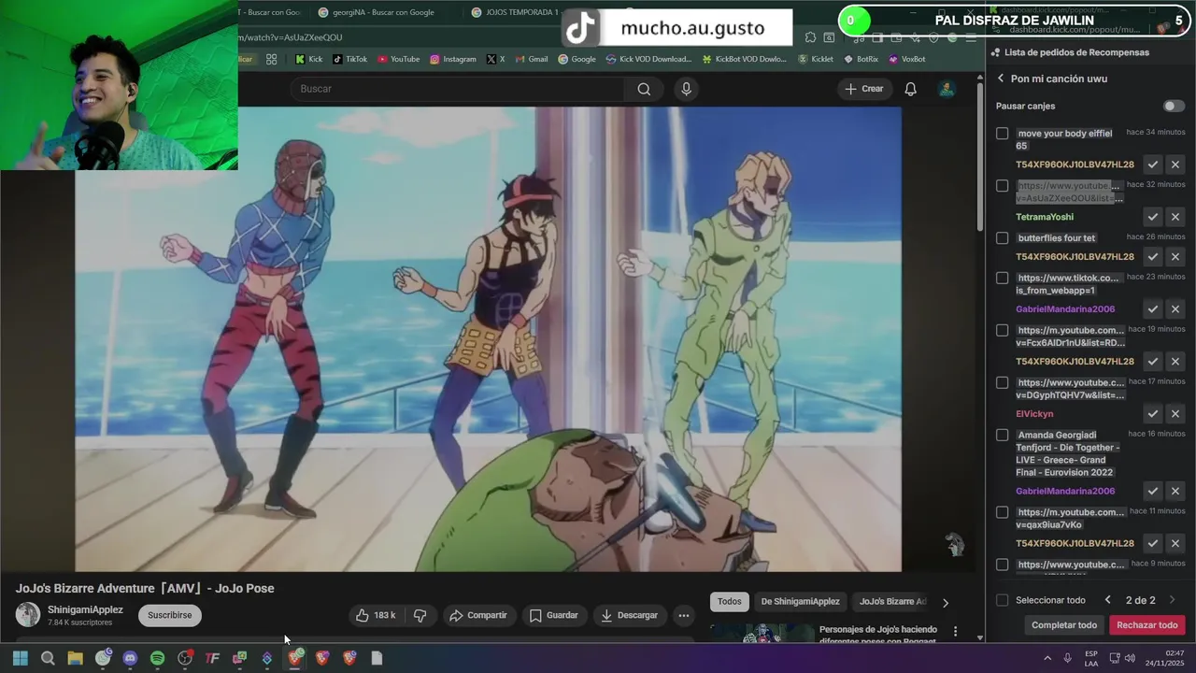Dislike the JoJo Pose video
This screenshot has width=1196, height=673.
(420, 615)
